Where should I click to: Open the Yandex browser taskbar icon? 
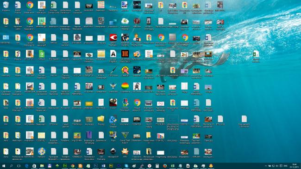coord(150,166)
